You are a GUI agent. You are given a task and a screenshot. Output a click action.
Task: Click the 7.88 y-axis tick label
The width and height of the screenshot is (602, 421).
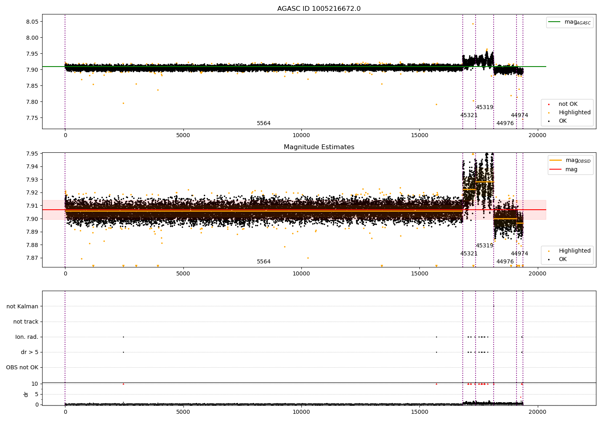tap(33, 245)
